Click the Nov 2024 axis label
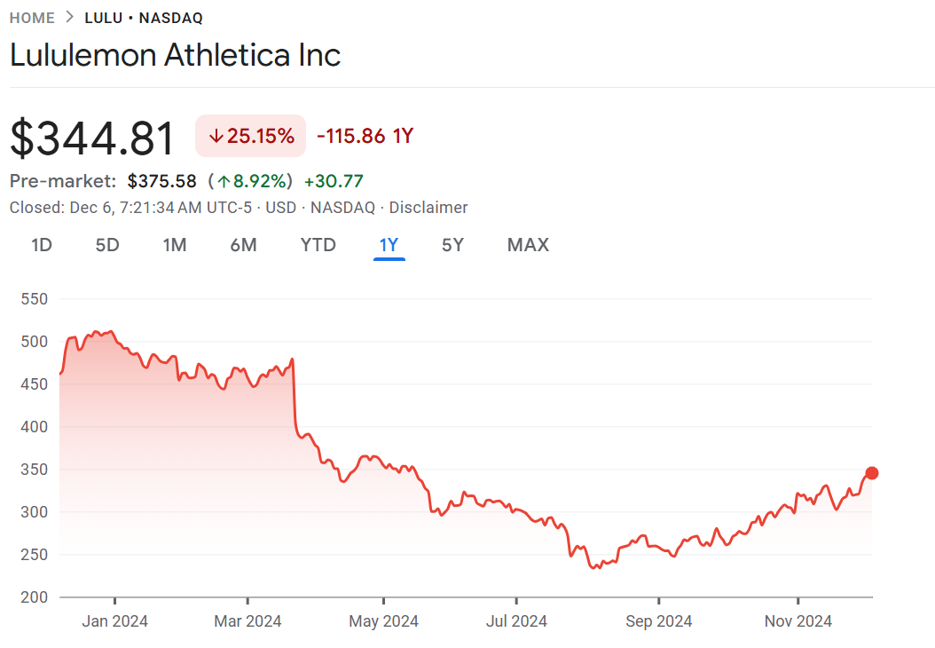Image resolution: width=935 pixels, height=648 pixels. (798, 621)
